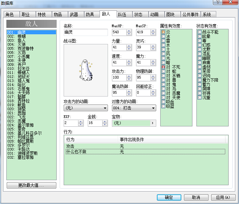This screenshot has height=204, width=239.
Task: Open the 宝物 selector arrow
Action: tap(153, 123)
